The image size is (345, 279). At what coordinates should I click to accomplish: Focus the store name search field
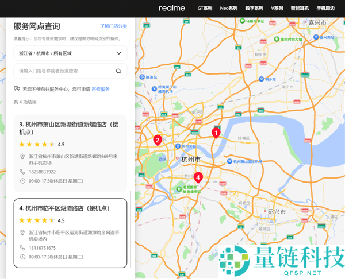(70, 71)
